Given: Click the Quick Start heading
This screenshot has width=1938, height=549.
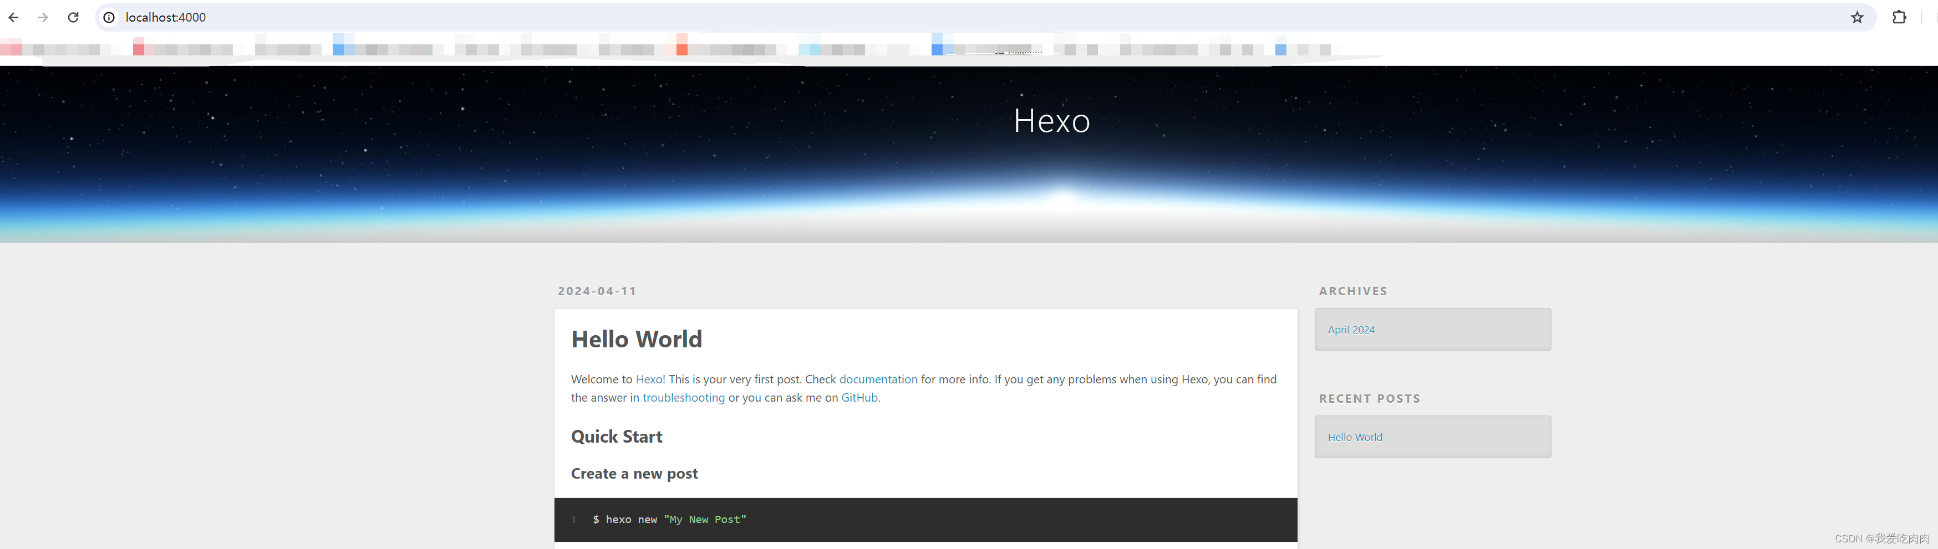Looking at the screenshot, I should (x=617, y=437).
